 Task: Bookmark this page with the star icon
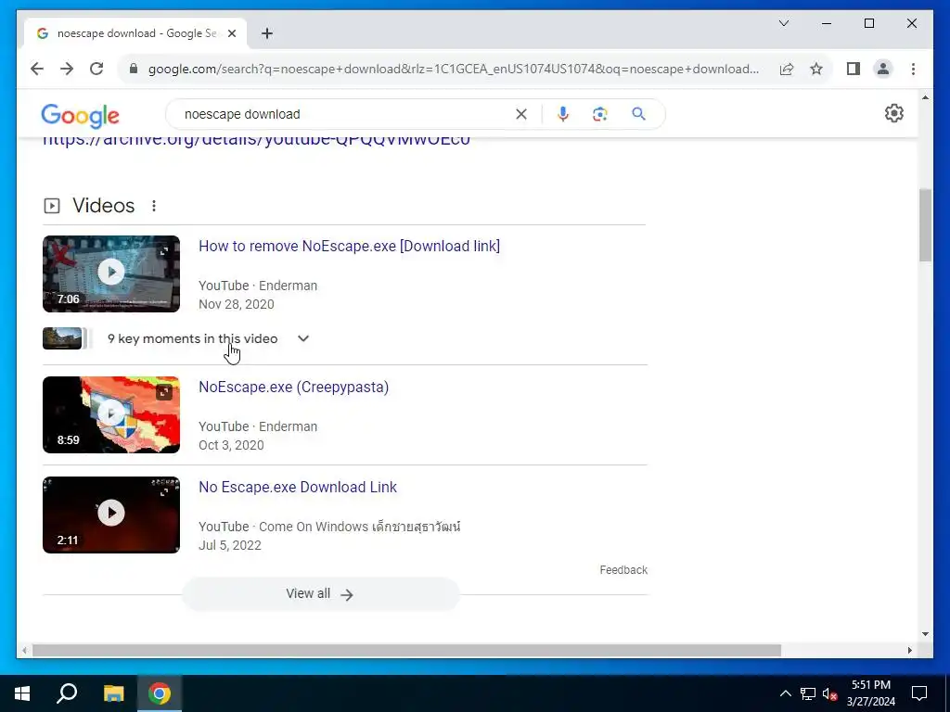click(x=816, y=69)
